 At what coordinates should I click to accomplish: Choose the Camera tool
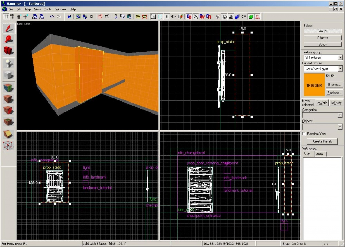tap(8, 51)
